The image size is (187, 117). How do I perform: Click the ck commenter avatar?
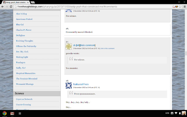point(69,47)
